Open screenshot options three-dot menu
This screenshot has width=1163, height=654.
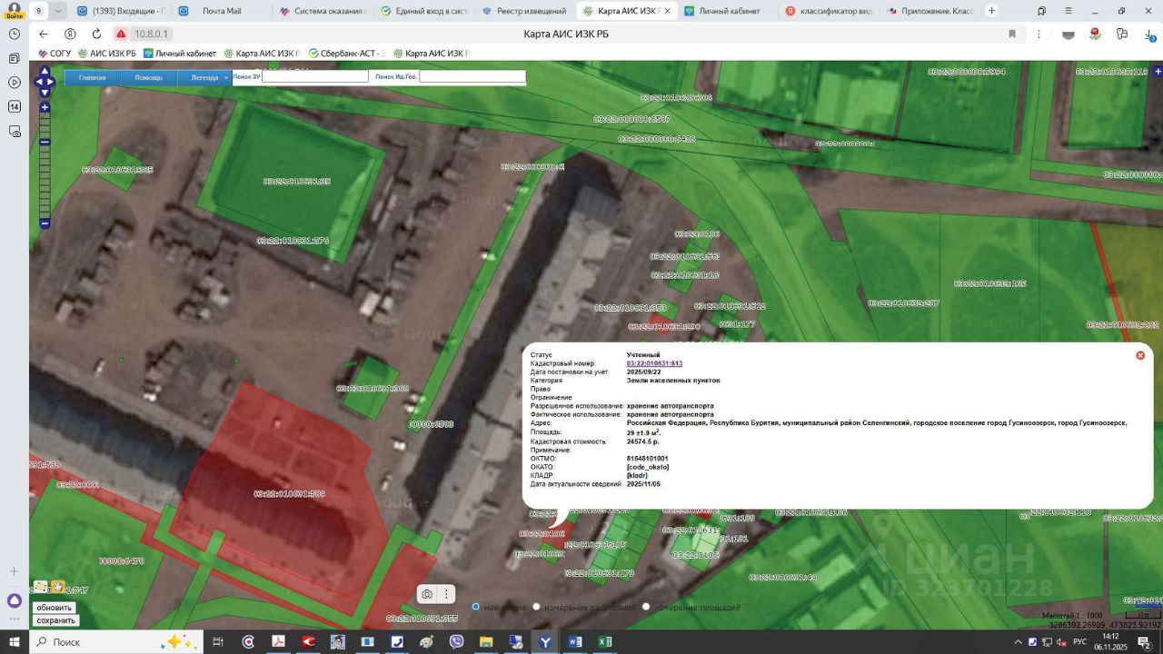(447, 594)
